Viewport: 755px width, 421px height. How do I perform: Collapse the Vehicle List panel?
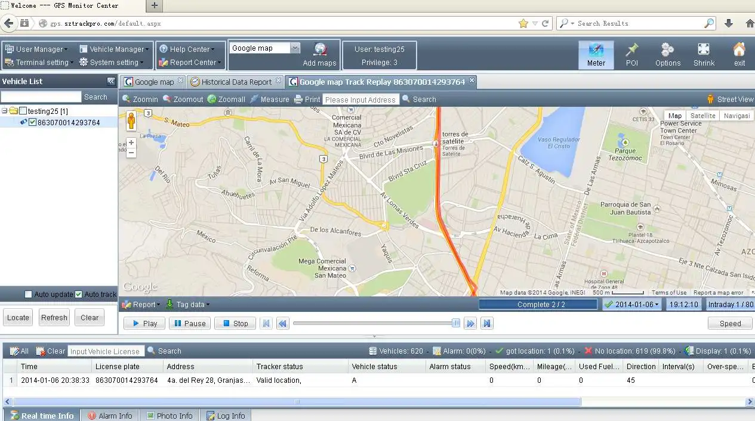111,82
